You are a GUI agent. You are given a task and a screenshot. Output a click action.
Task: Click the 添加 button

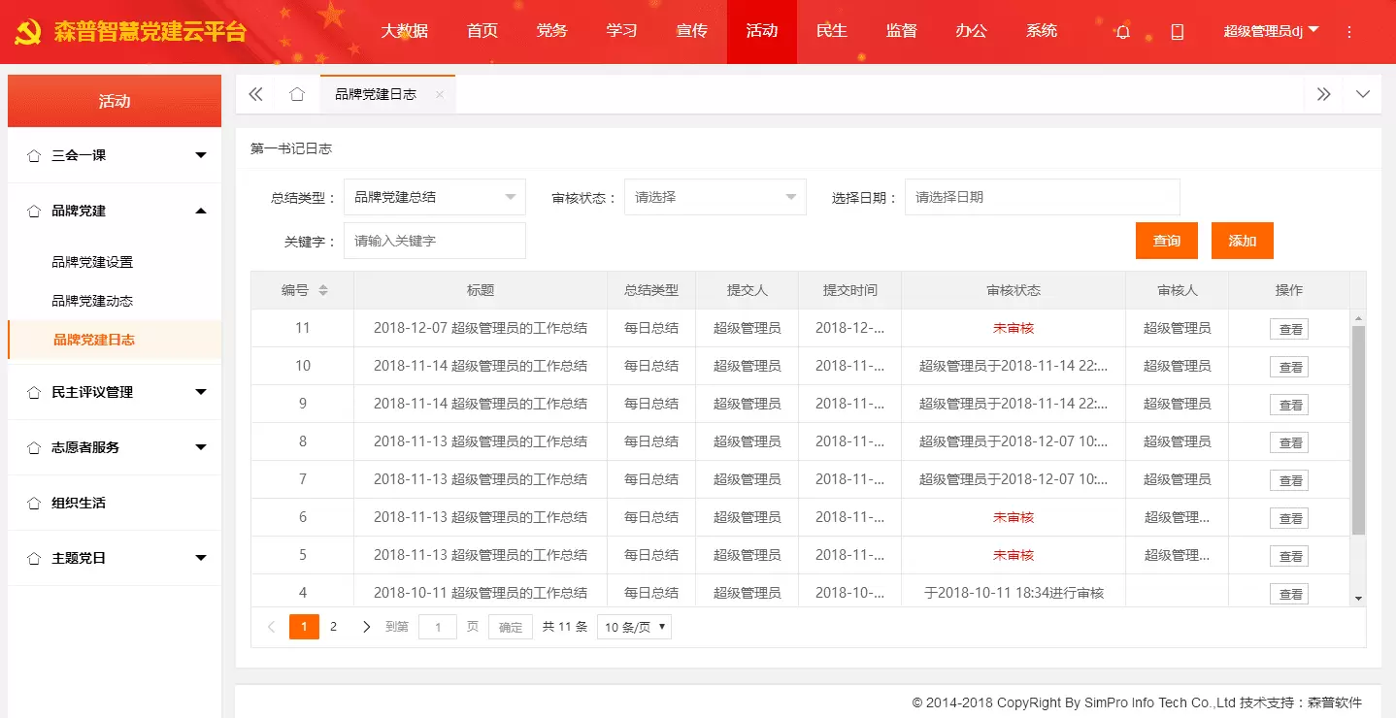pyautogui.click(x=1242, y=241)
